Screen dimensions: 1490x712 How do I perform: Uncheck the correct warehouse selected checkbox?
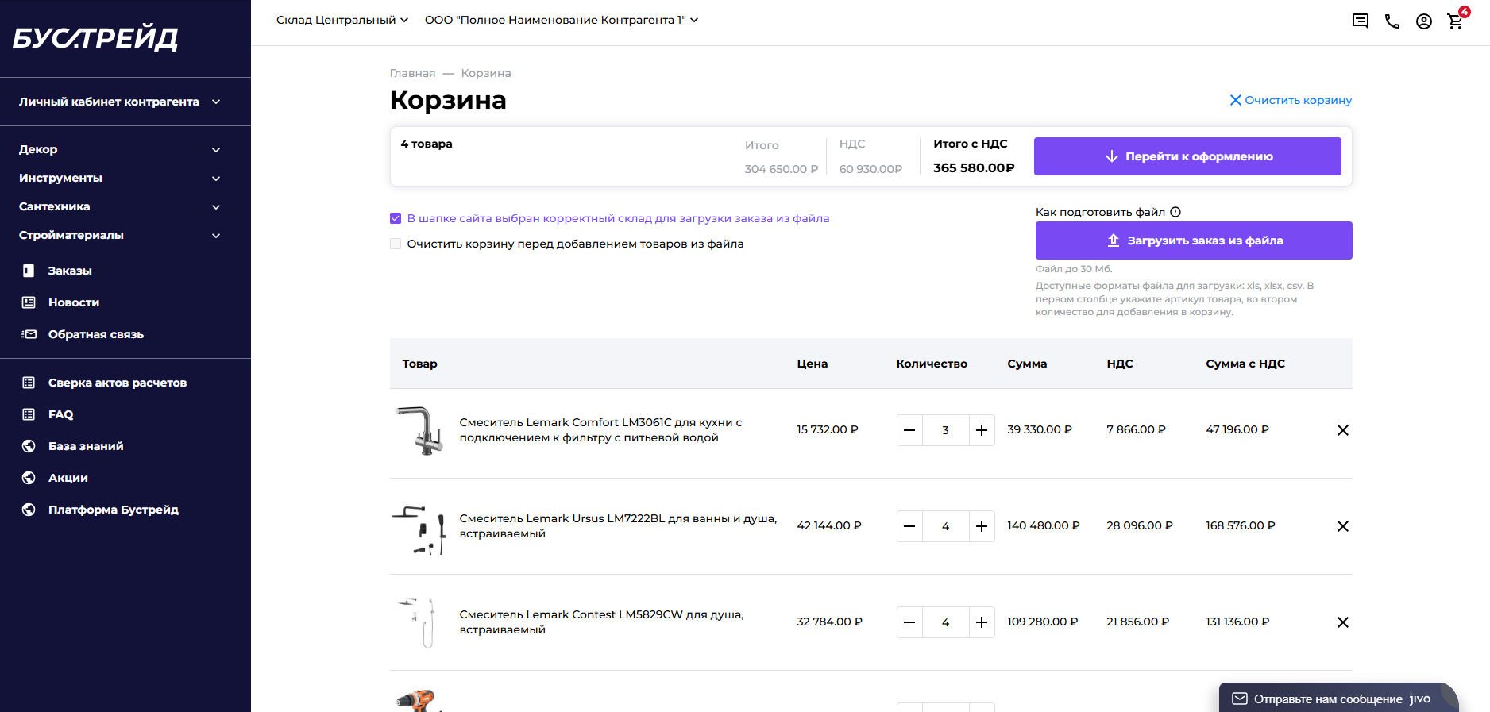(x=396, y=218)
